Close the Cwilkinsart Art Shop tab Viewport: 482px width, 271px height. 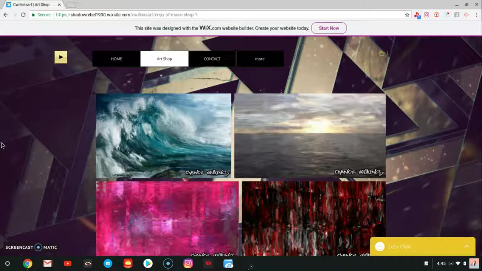coord(59,5)
